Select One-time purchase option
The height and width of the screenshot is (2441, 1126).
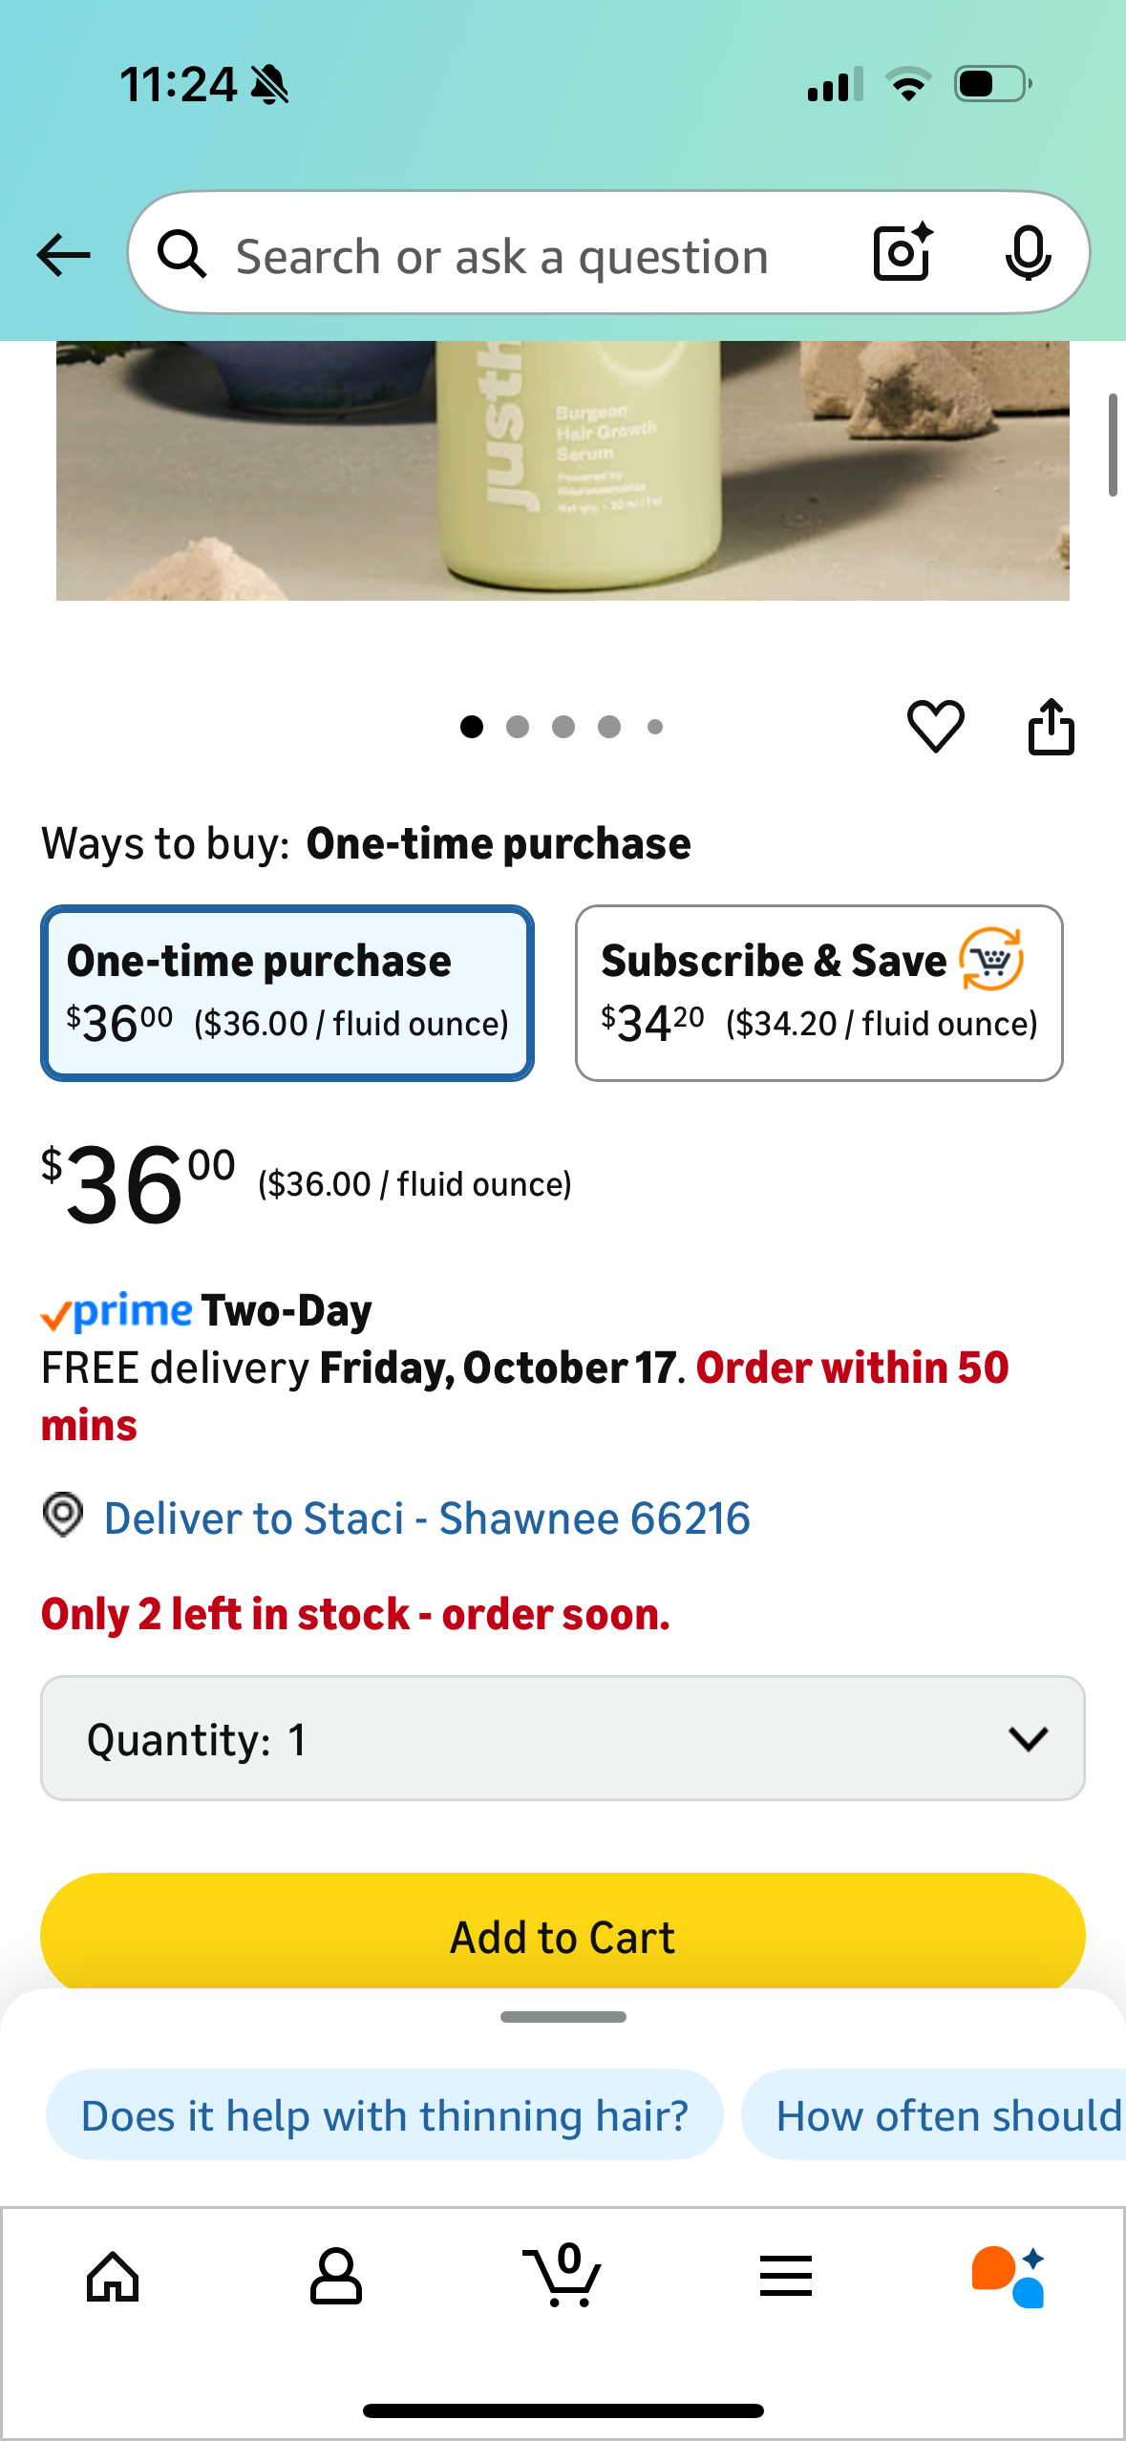point(287,992)
